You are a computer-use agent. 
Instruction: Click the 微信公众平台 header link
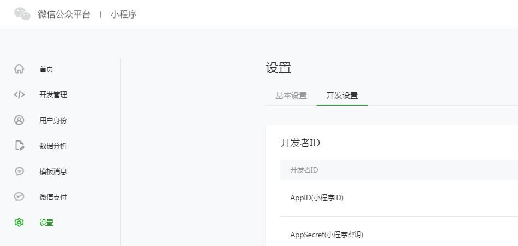pyautogui.click(x=63, y=14)
